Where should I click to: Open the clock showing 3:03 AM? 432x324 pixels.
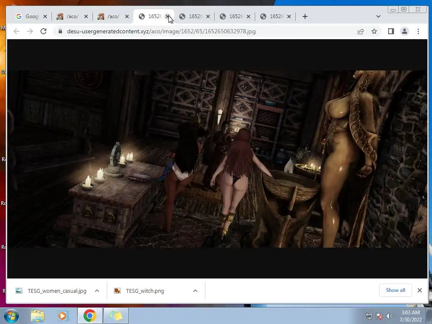pos(410,316)
